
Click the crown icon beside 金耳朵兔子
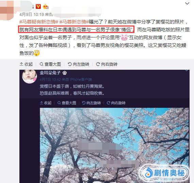[x=65, y=73]
